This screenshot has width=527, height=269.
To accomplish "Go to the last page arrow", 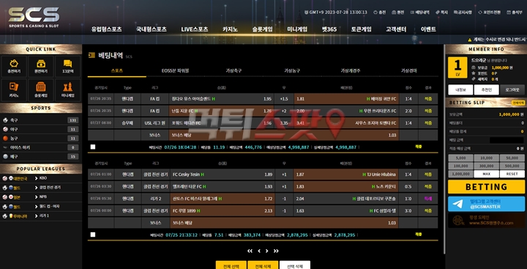I will [276, 251].
